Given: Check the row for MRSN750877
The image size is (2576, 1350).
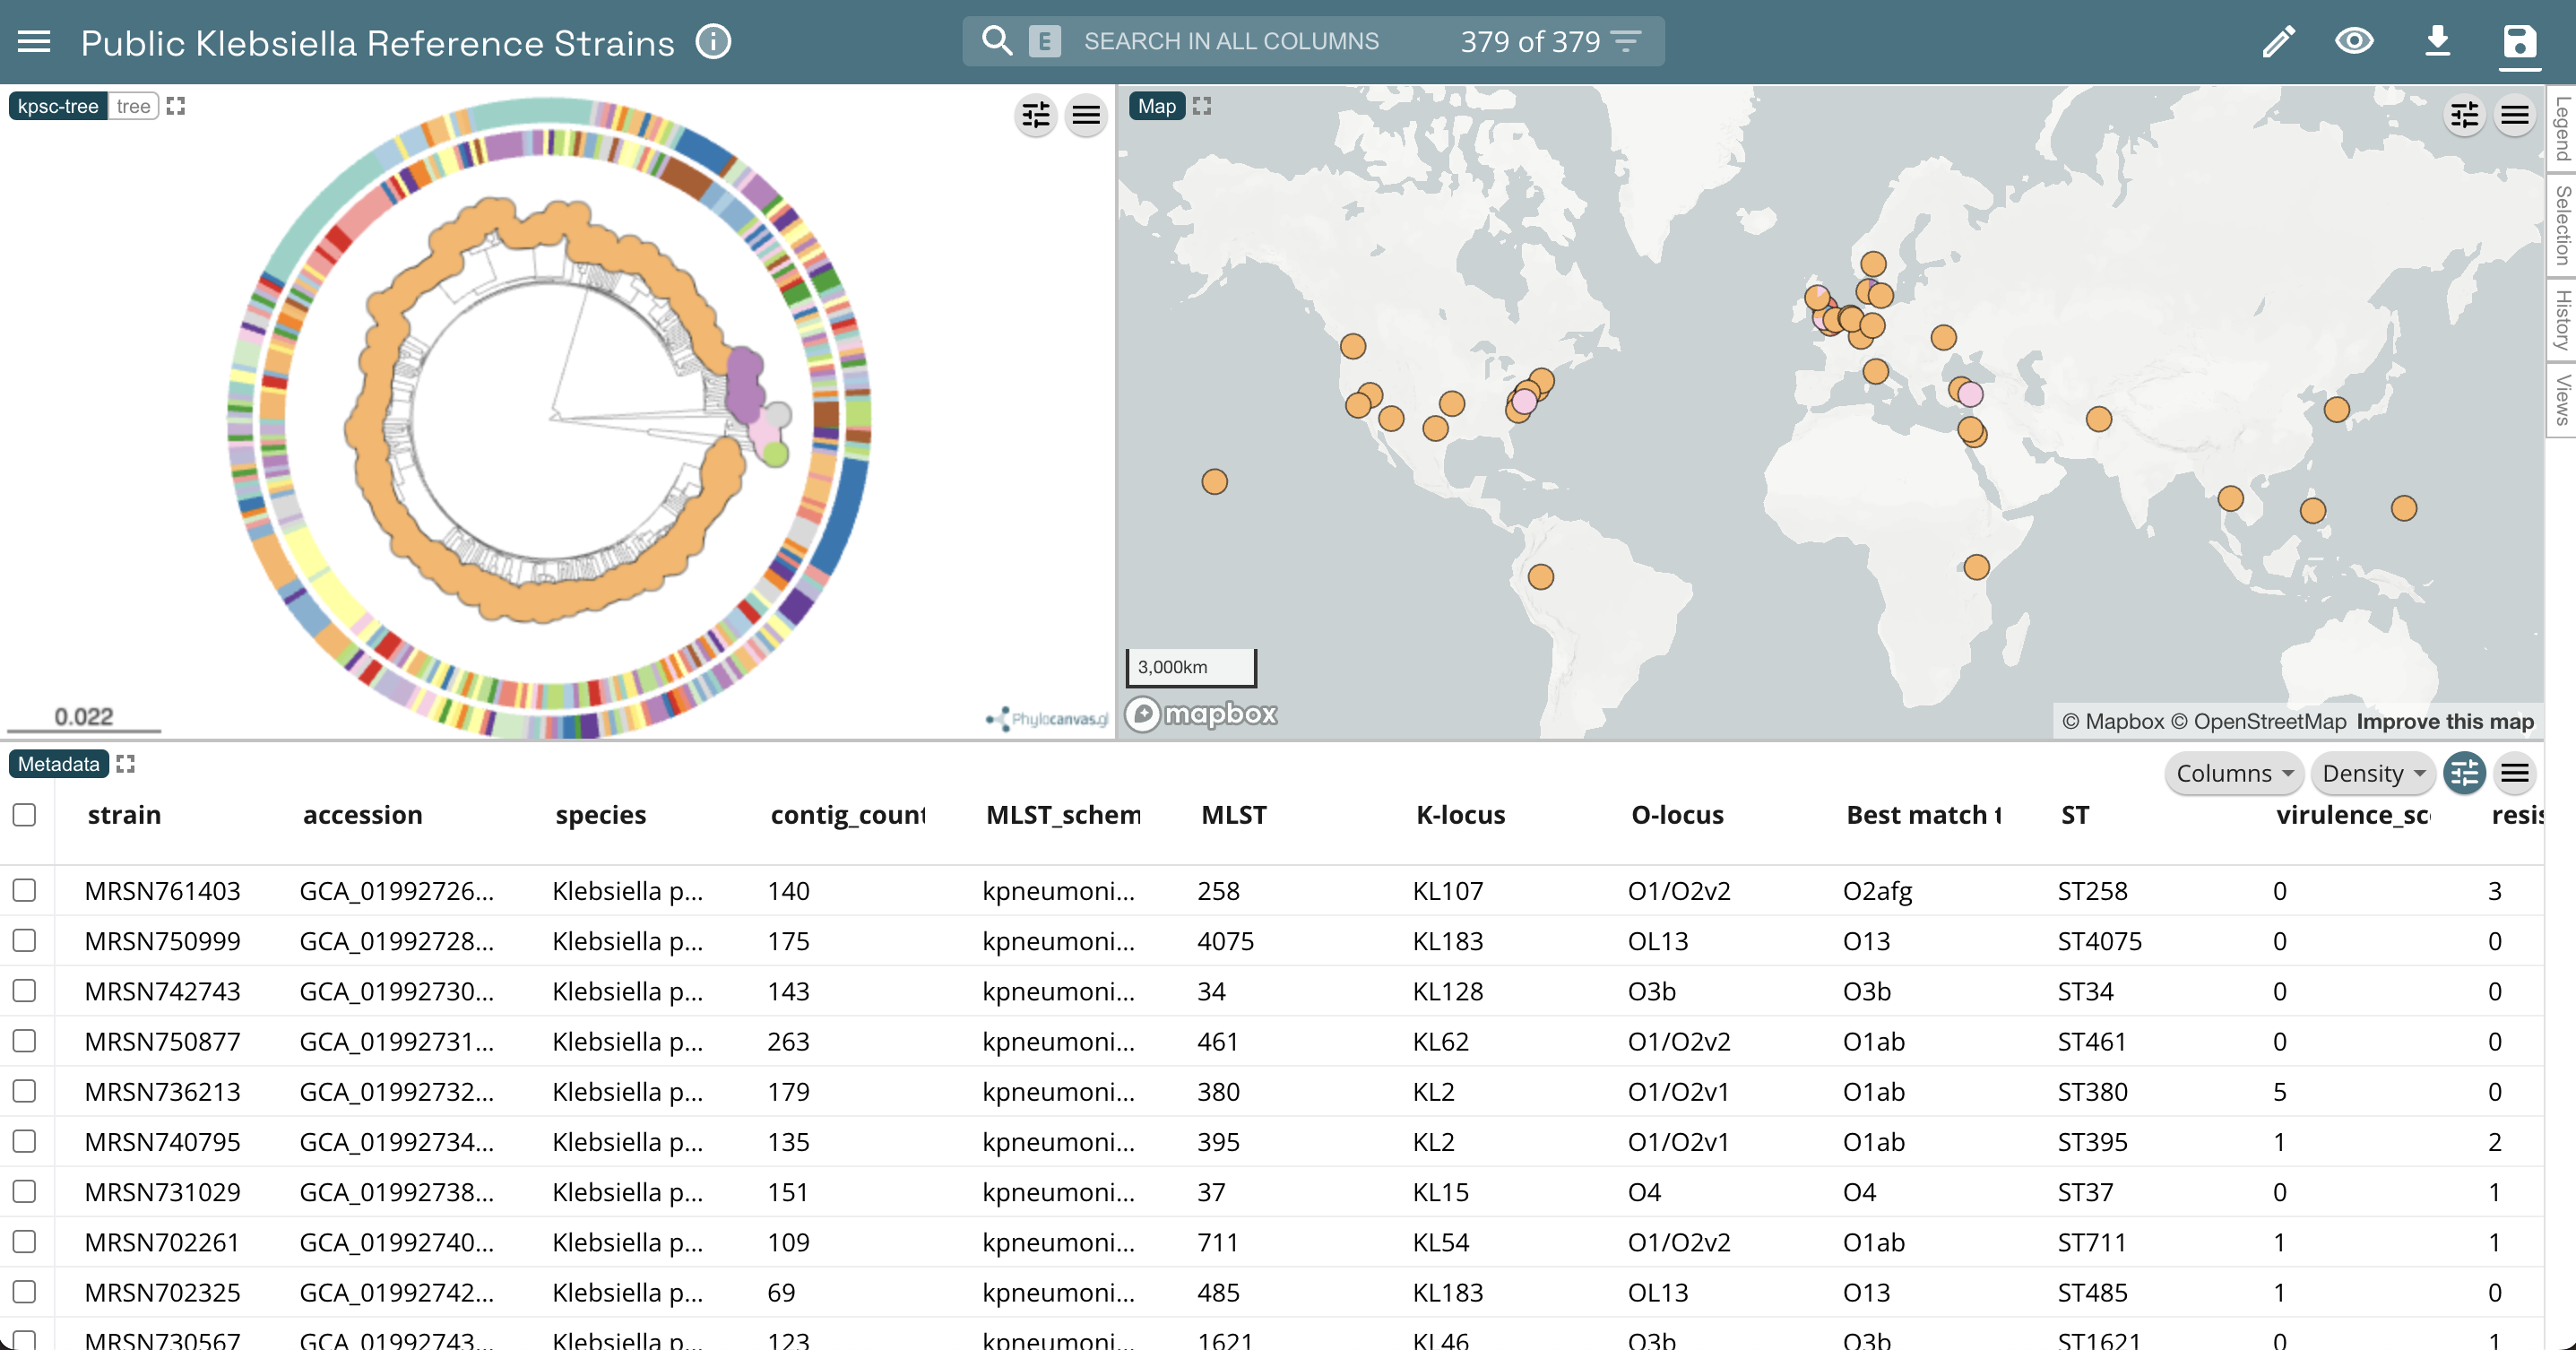Looking at the screenshot, I should point(25,1041).
